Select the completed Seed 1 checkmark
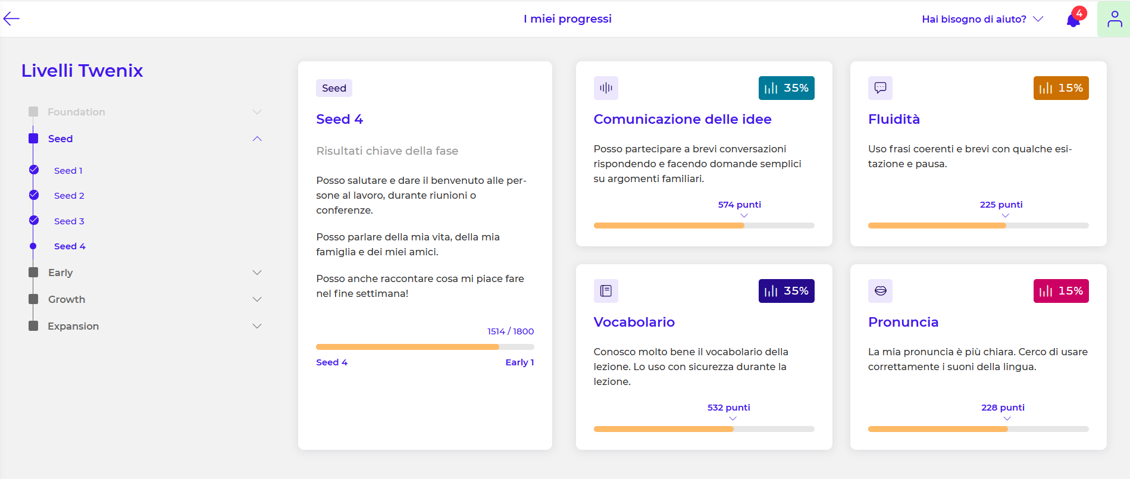Image resolution: width=1130 pixels, height=479 pixels. coord(34,170)
